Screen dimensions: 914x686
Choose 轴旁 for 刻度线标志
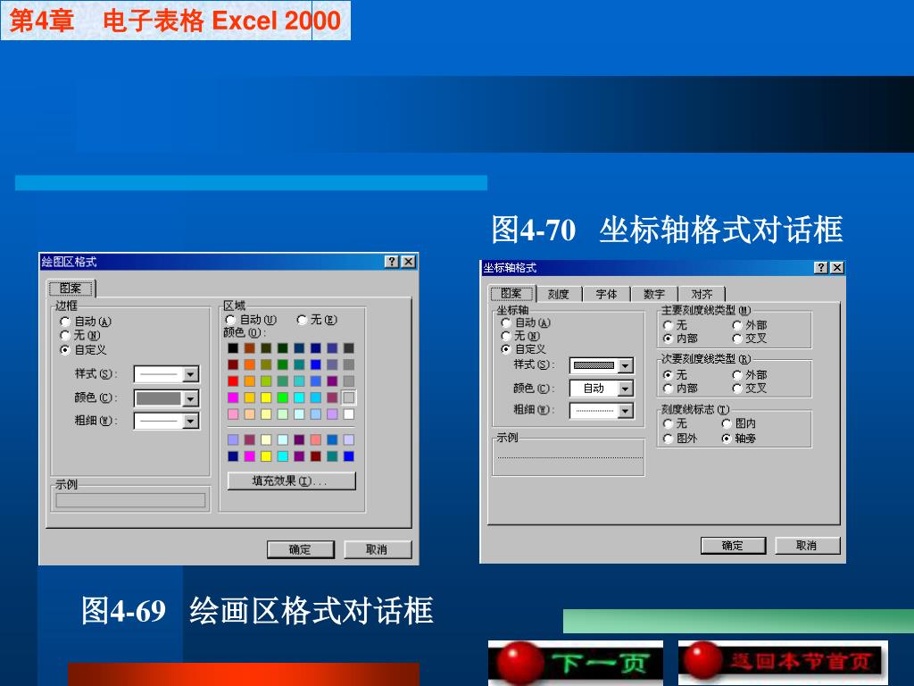coord(727,438)
